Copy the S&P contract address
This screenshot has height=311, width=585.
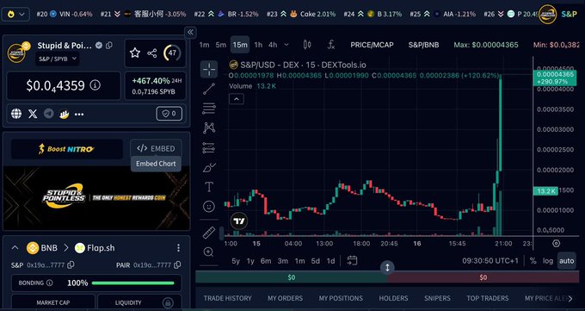coord(71,265)
